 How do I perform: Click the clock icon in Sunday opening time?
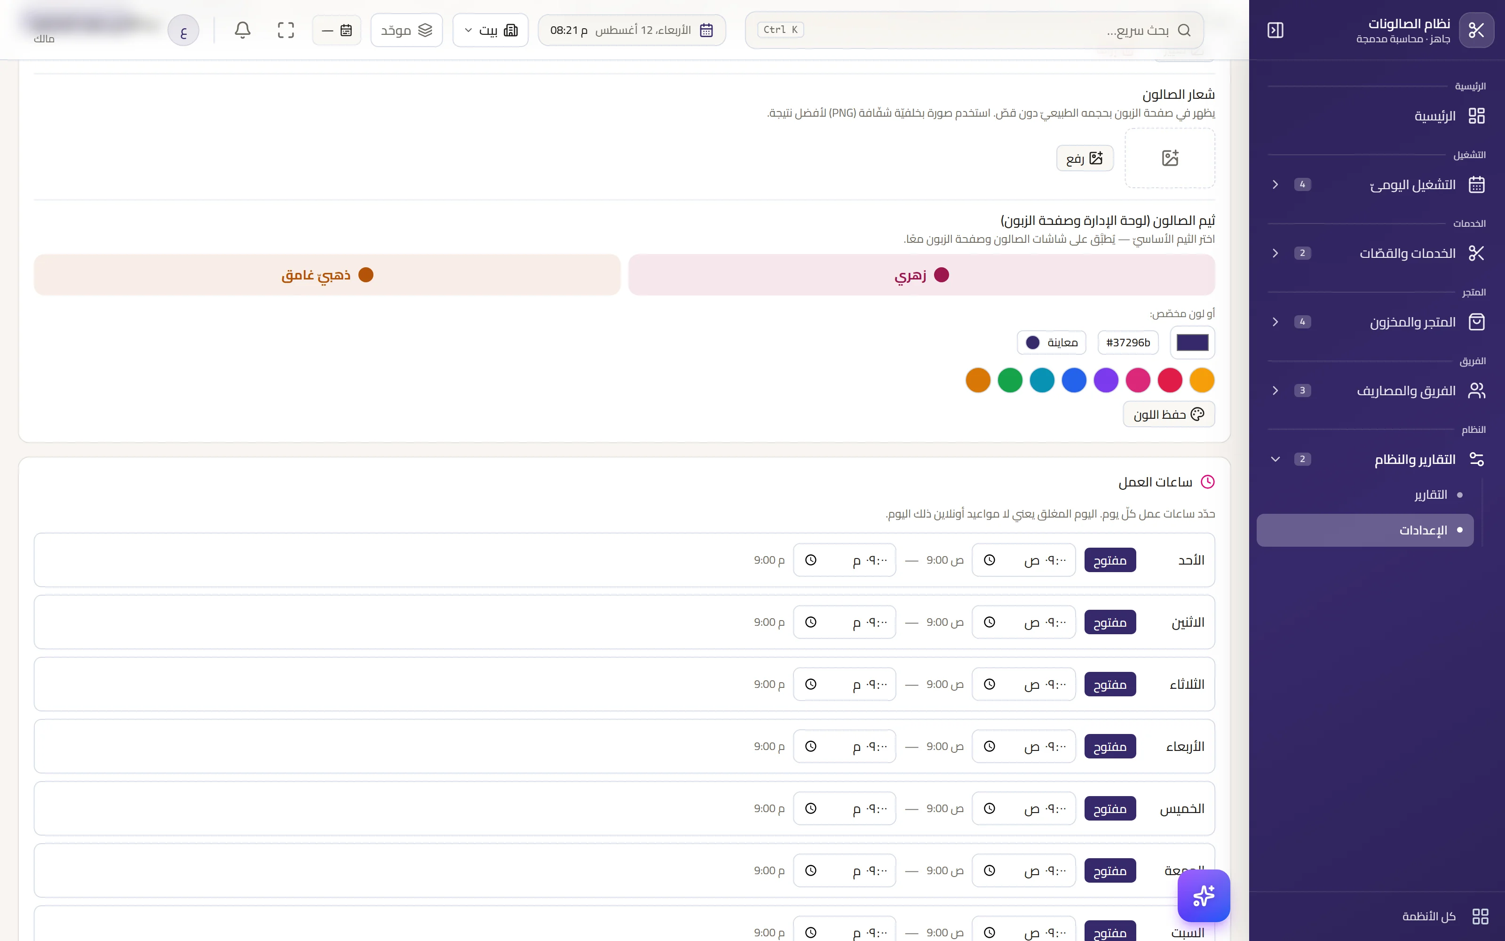point(990,560)
